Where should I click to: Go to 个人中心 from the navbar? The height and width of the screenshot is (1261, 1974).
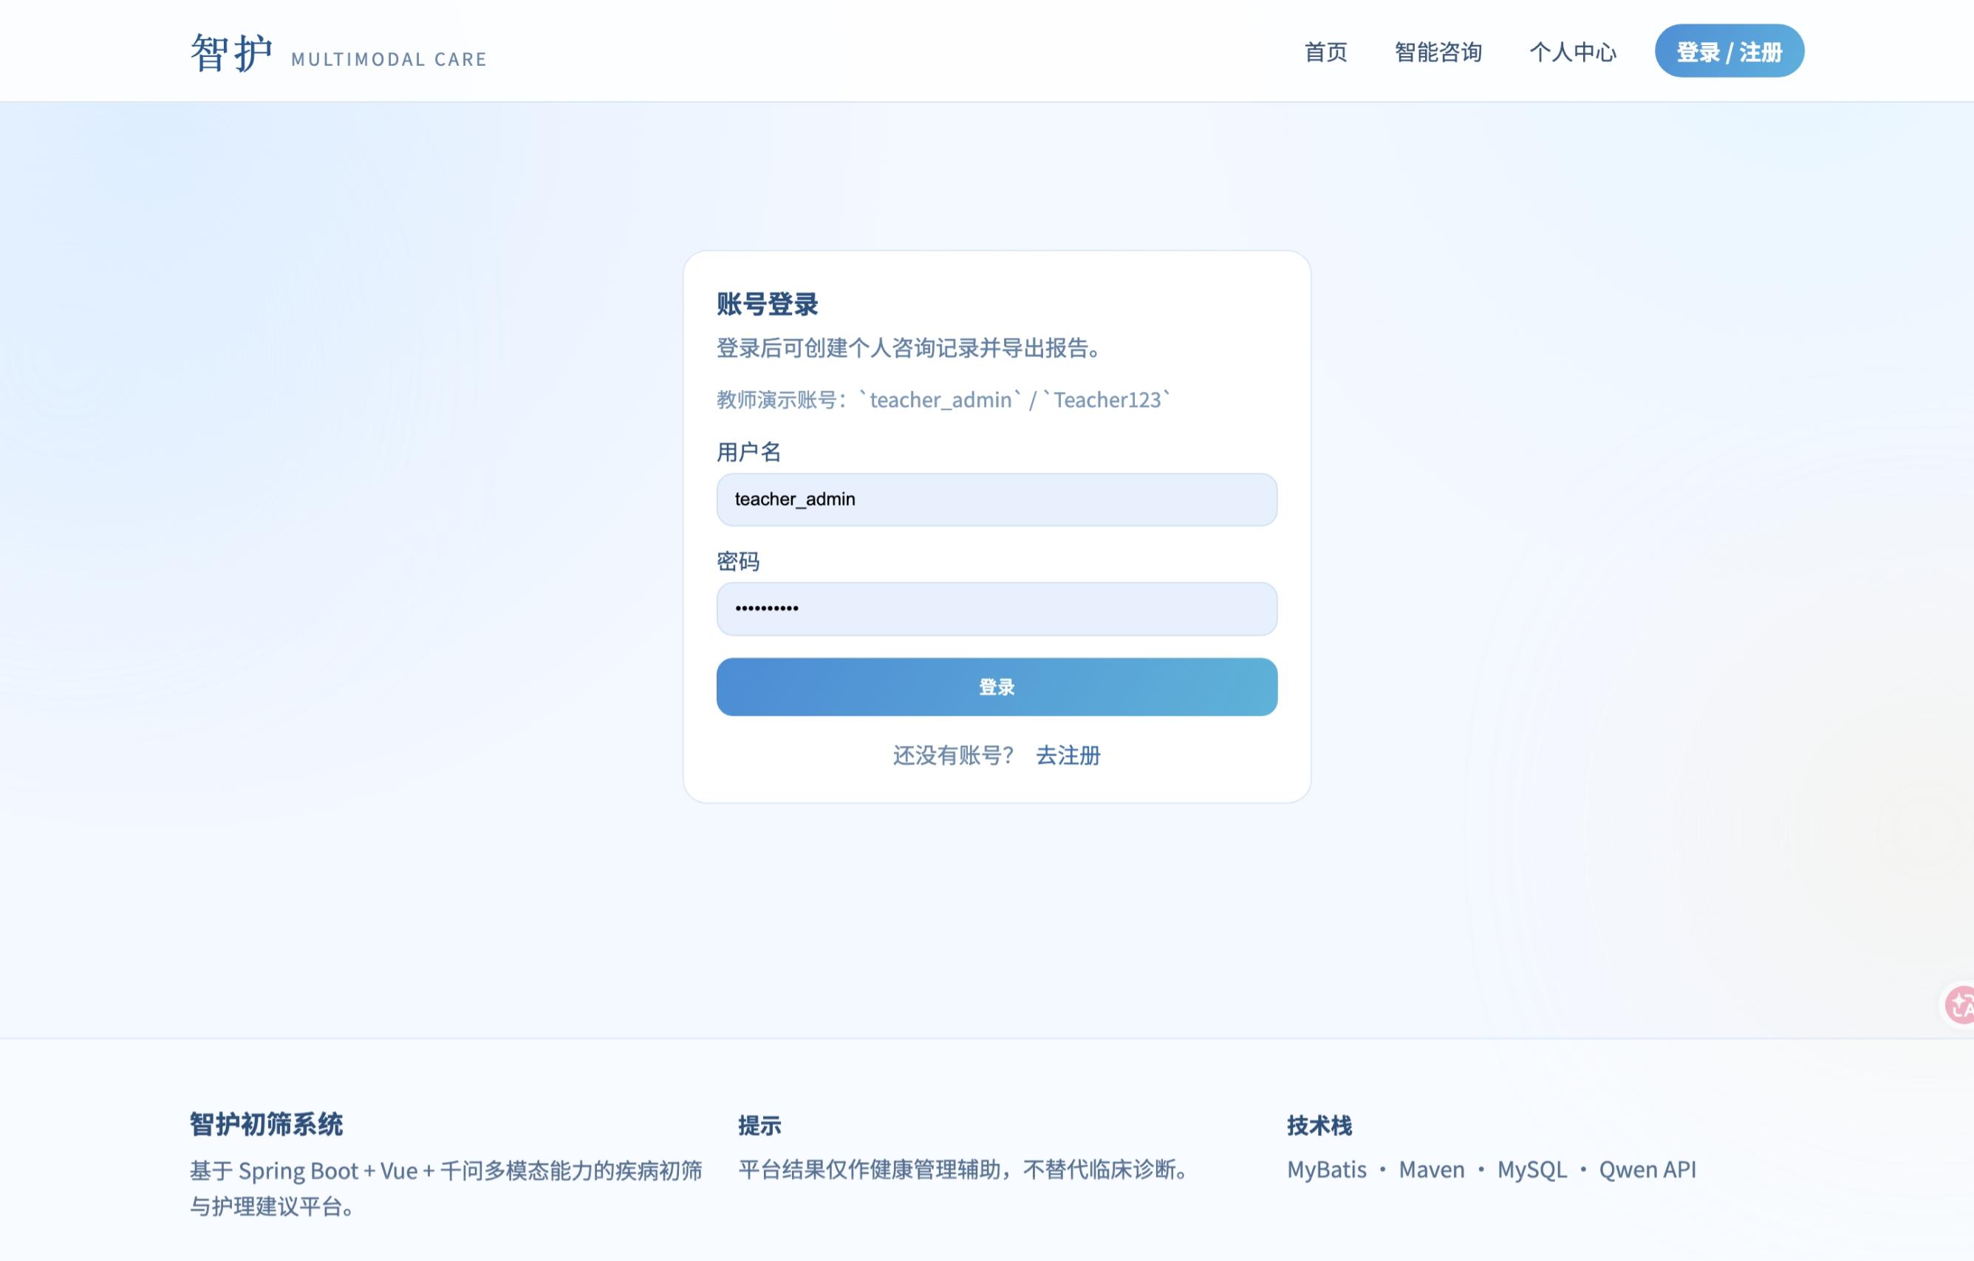[x=1572, y=52]
